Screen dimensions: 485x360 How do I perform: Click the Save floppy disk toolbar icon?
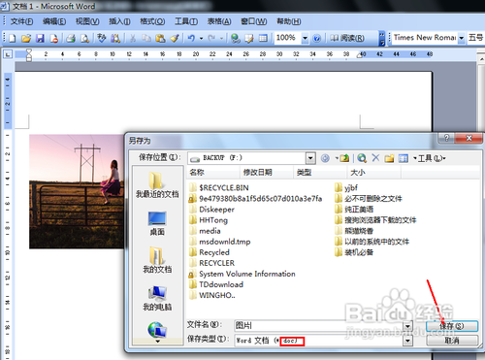(40, 39)
